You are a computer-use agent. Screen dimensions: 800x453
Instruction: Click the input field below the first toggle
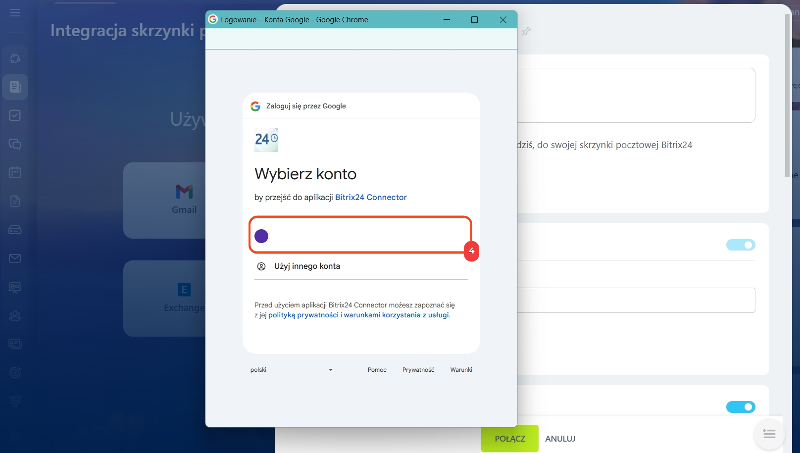[636, 300]
